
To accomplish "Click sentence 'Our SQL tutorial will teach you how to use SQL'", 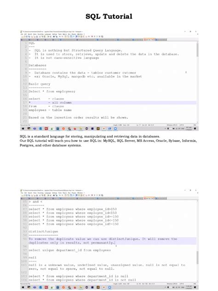I will (108, 141).
